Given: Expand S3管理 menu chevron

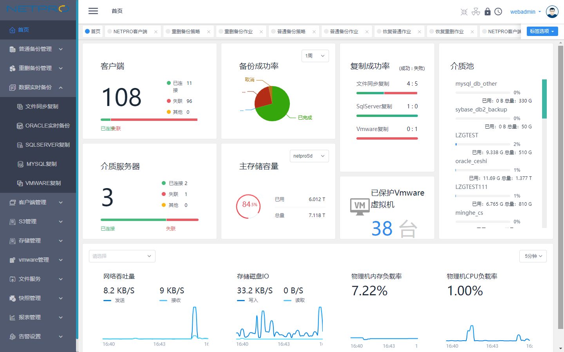Looking at the screenshot, I should tap(61, 221).
